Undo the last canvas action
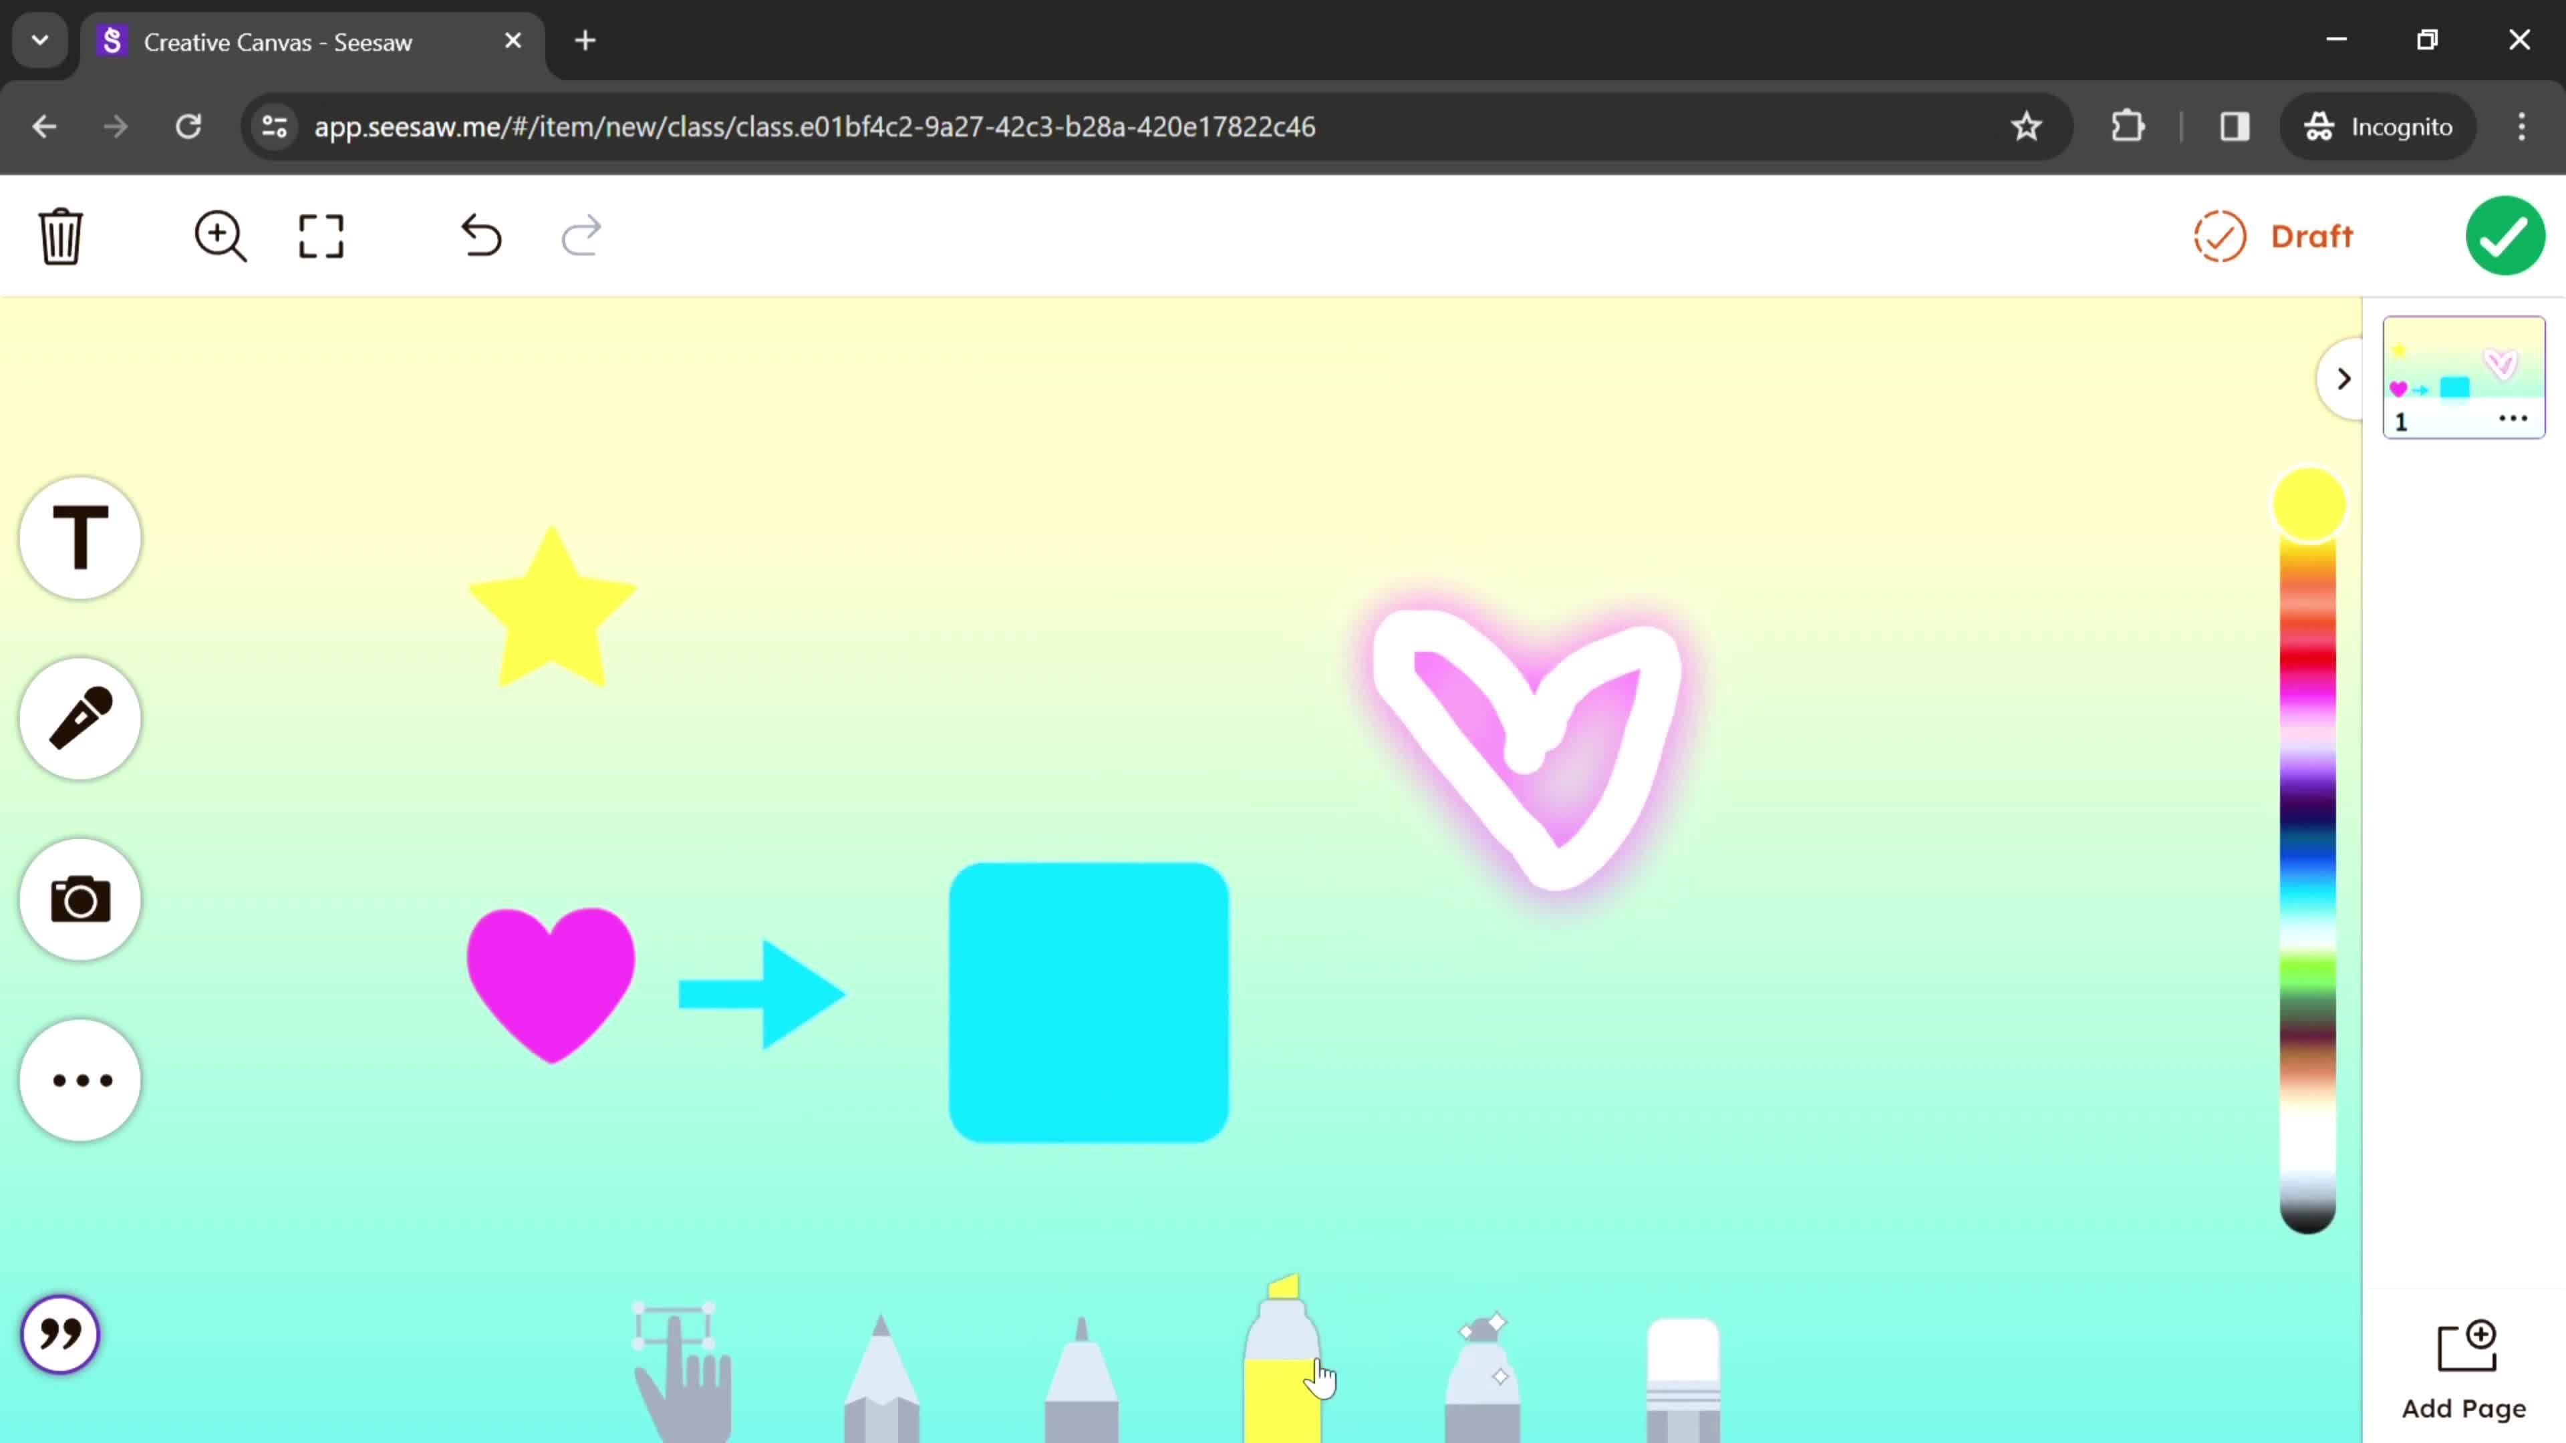The height and width of the screenshot is (1443, 2566). coord(481,236)
